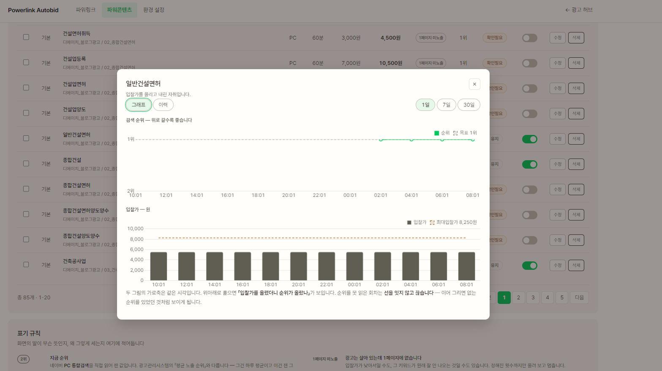
Task: Click 다음 pagination button
Action: (579, 297)
